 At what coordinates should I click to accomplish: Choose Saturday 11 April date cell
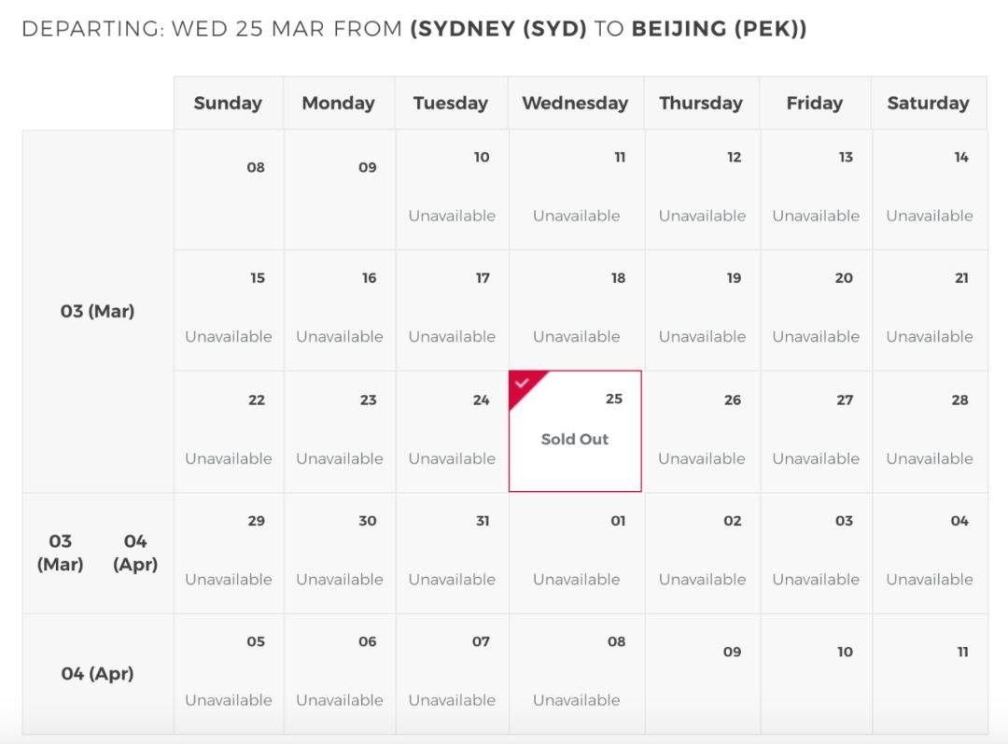tap(930, 674)
